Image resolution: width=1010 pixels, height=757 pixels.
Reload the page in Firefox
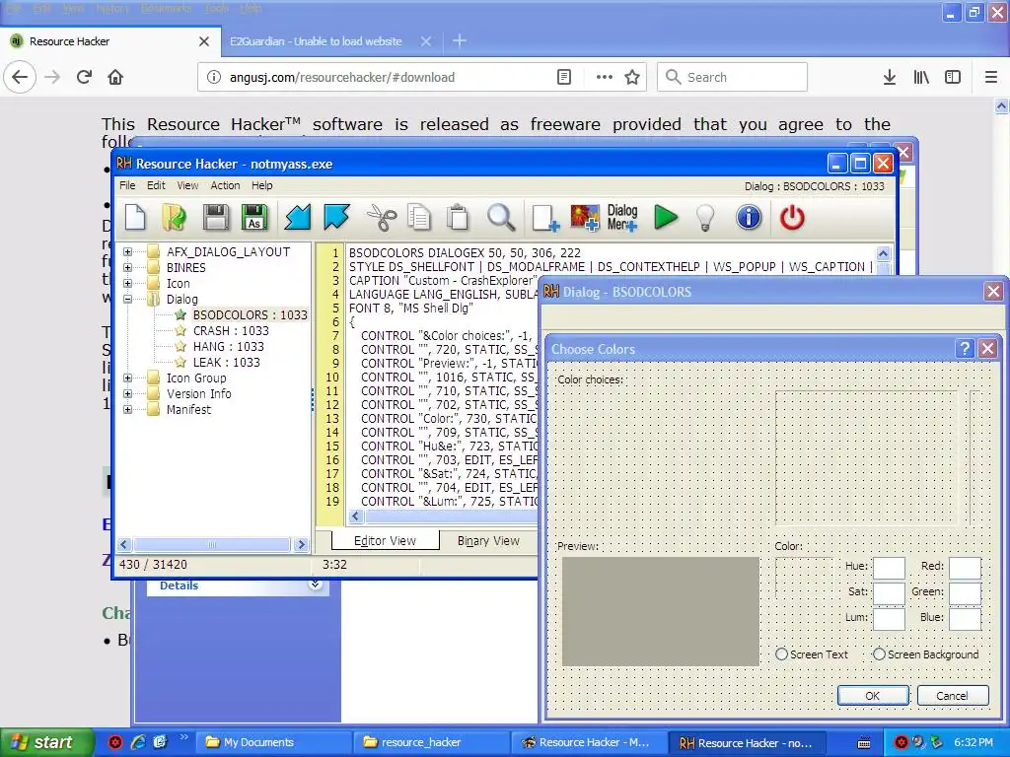[x=84, y=77]
